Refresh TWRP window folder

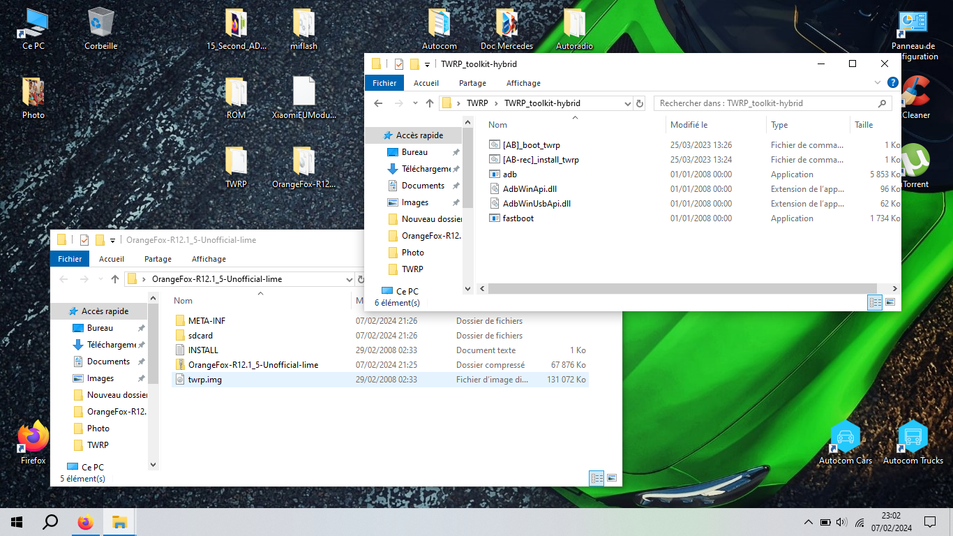pyautogui.click(x=640, y=103)
